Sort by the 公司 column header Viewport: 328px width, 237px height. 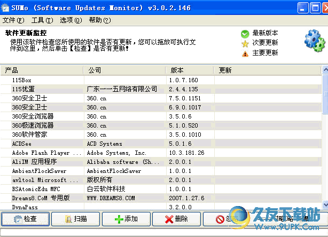point(124,70)
